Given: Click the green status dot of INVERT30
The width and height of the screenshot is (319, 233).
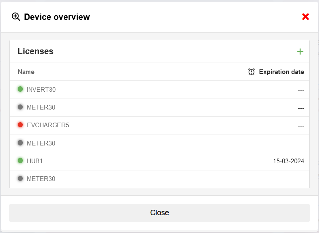Looking at the screenshot, I should (20, 89).
